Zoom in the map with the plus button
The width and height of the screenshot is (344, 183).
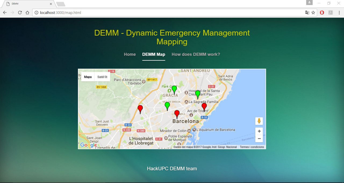click(x=259, y=131)
